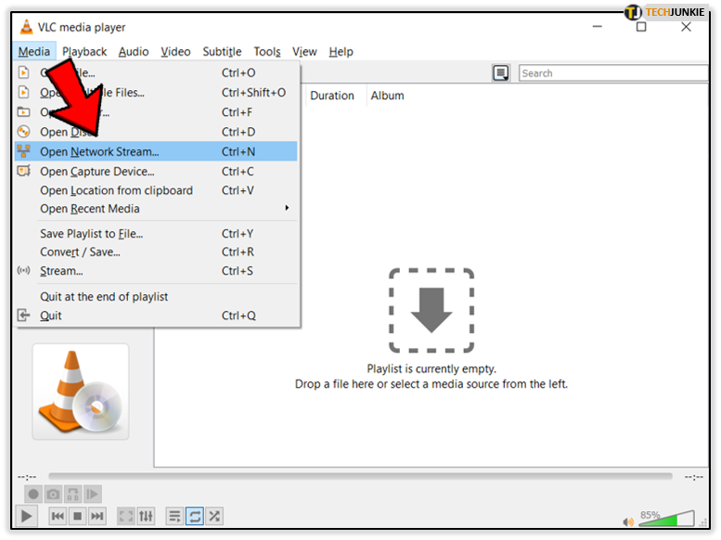Open the Playback menu

[84, 52]
